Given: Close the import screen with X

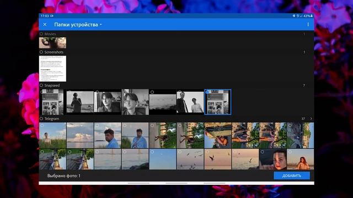Looking at the screenshot, I should tap(45, 24).
